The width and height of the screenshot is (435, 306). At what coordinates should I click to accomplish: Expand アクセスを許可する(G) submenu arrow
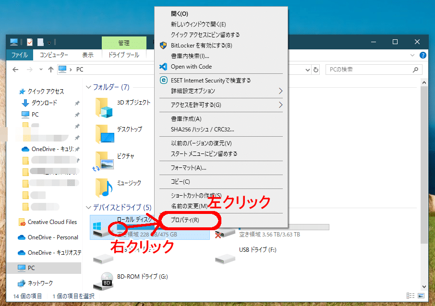coord(280,105)
